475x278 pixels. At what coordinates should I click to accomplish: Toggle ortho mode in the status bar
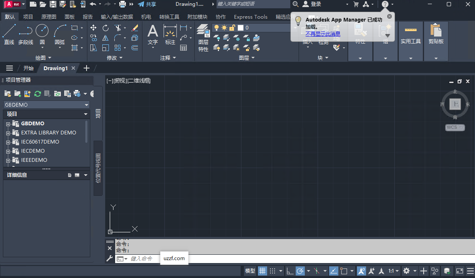pos(289,271)
